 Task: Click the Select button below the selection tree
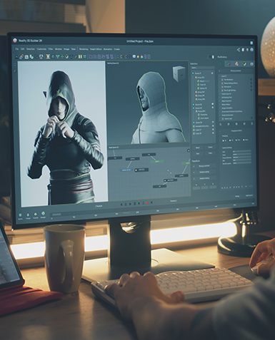(198, 148)
